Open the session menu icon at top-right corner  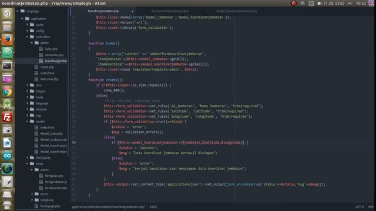point(371,3)
